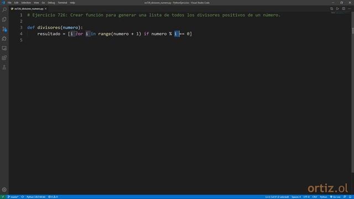Image resolution: width=354 pixels, height=199 pixels.
Task: Open the Terminal menu
Action: 63,3
